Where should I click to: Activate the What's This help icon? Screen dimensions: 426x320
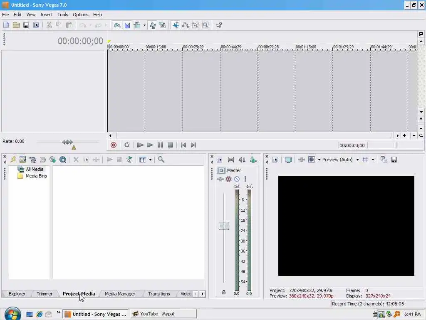(219, 25)
